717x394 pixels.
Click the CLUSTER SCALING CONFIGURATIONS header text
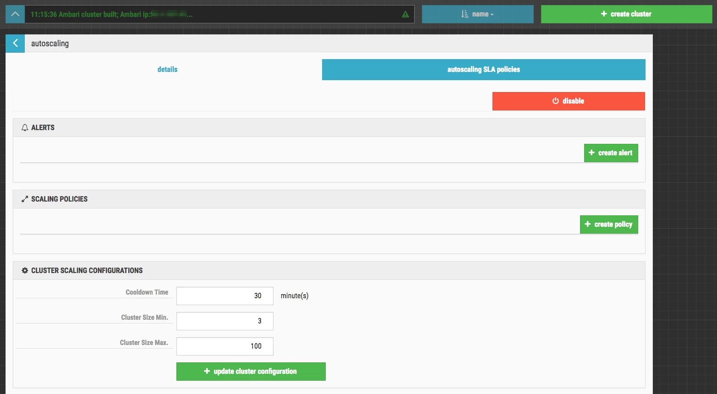(87, 271)
